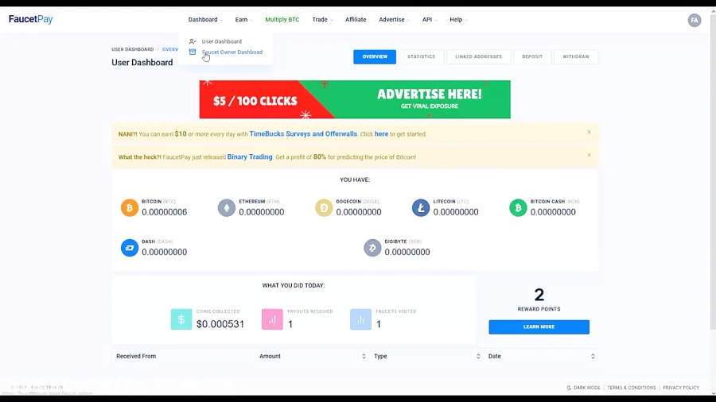Open Privacy Policy in the footer
Screen dimensions: 716x402
tap(681, 388)
